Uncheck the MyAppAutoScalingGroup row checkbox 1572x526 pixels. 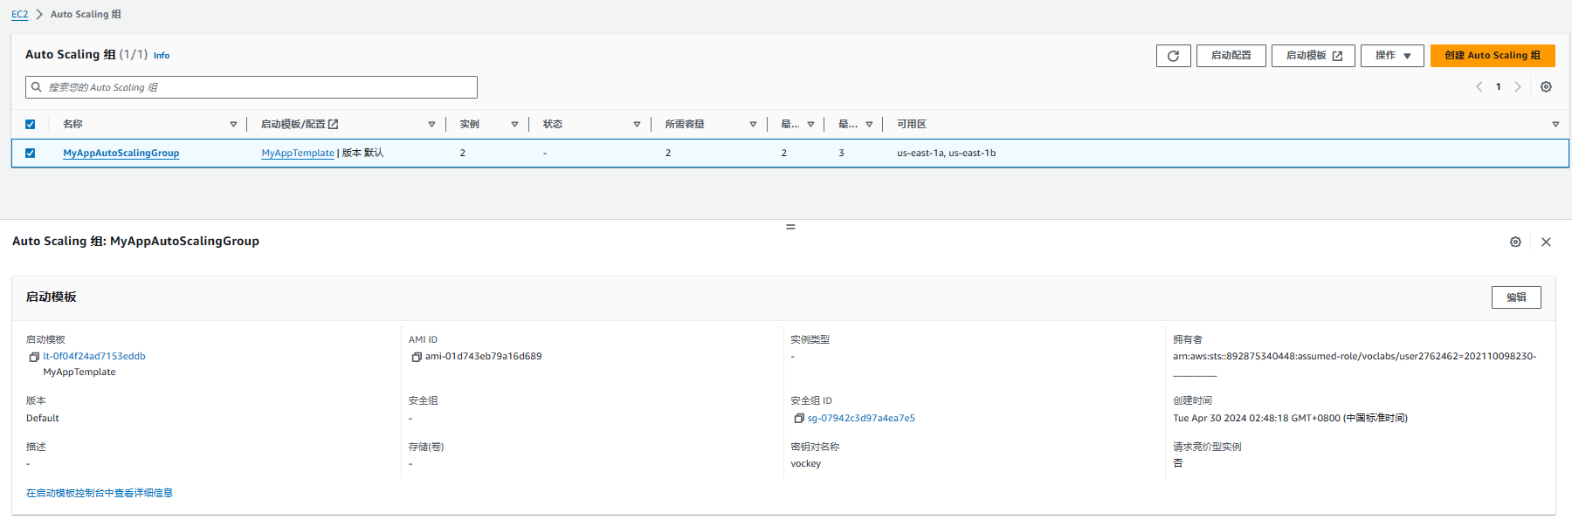[x=30, y=153]
